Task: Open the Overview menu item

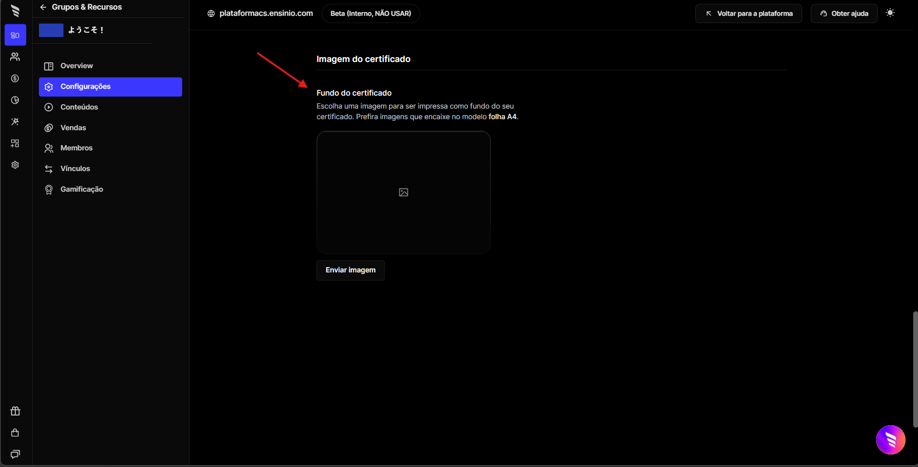Action: (76, 66)
